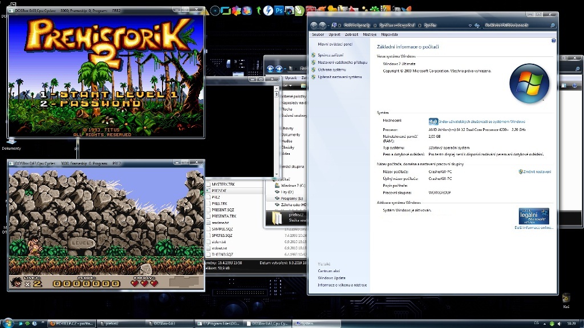584x328 pixels.
Task: Click the help question mark in System window
Action: click(x=553, y=41)
